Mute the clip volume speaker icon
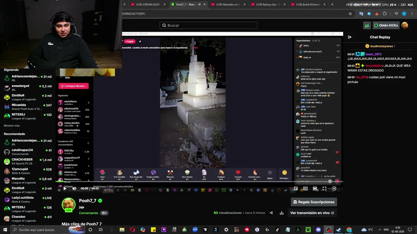Viewport: 417px width, 234px height. tap(74, 188)
